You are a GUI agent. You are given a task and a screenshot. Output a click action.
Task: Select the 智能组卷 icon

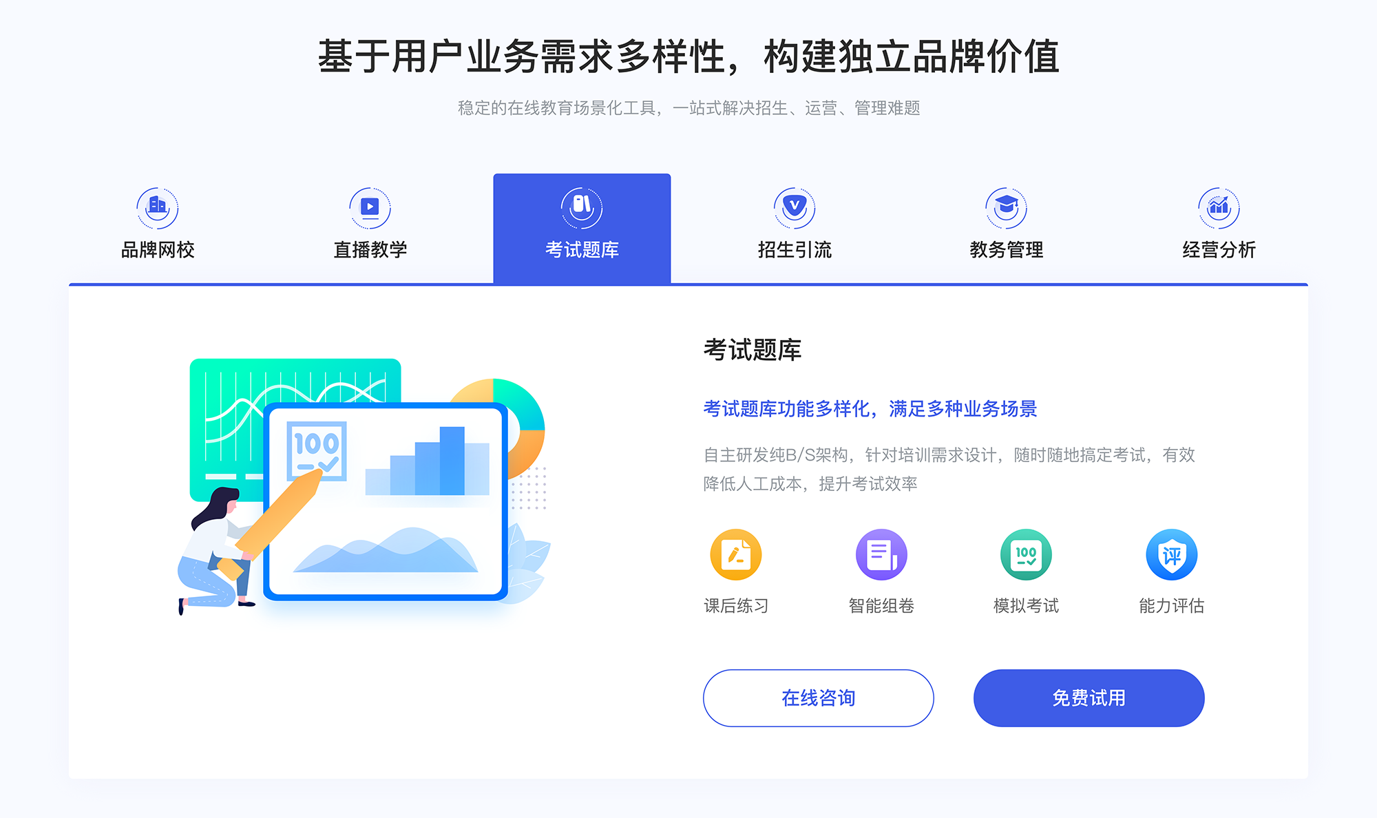[x=876, y=557]
